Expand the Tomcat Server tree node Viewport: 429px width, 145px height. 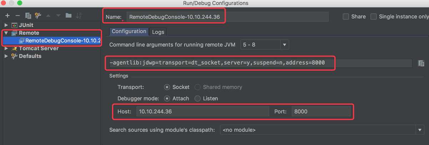[6, 49]
